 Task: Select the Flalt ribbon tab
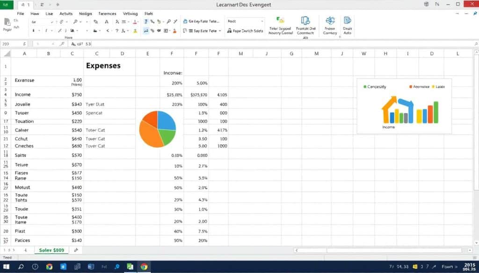(148, 14)
